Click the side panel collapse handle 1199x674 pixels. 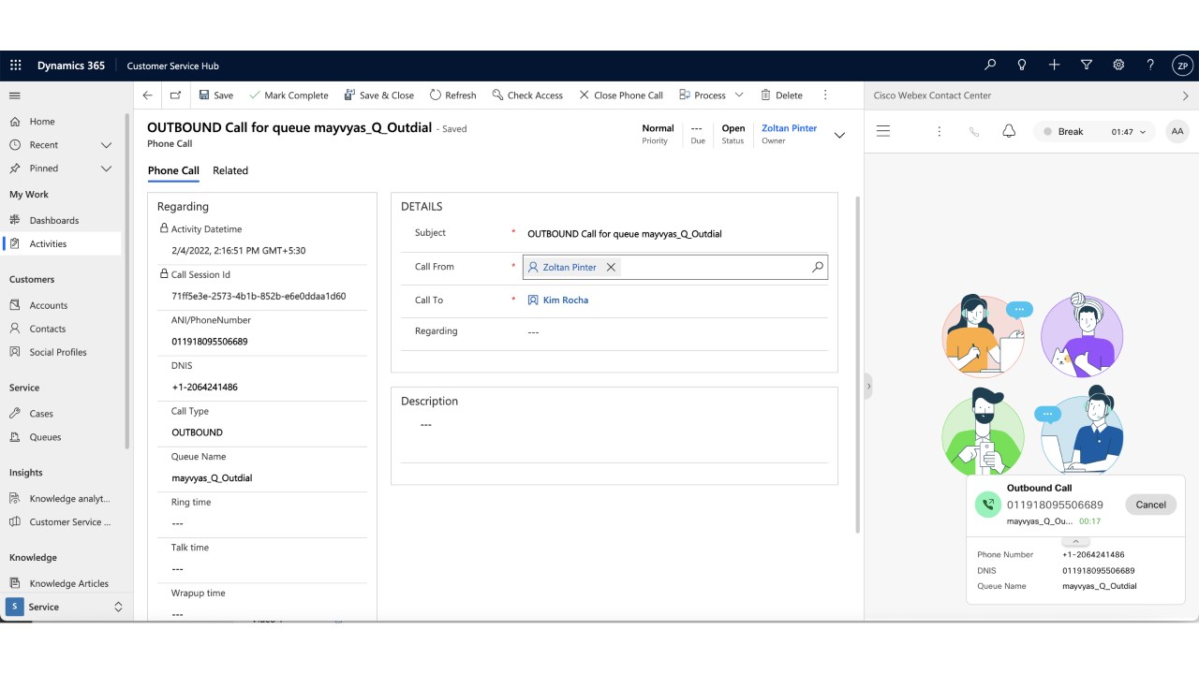point(868,386)
